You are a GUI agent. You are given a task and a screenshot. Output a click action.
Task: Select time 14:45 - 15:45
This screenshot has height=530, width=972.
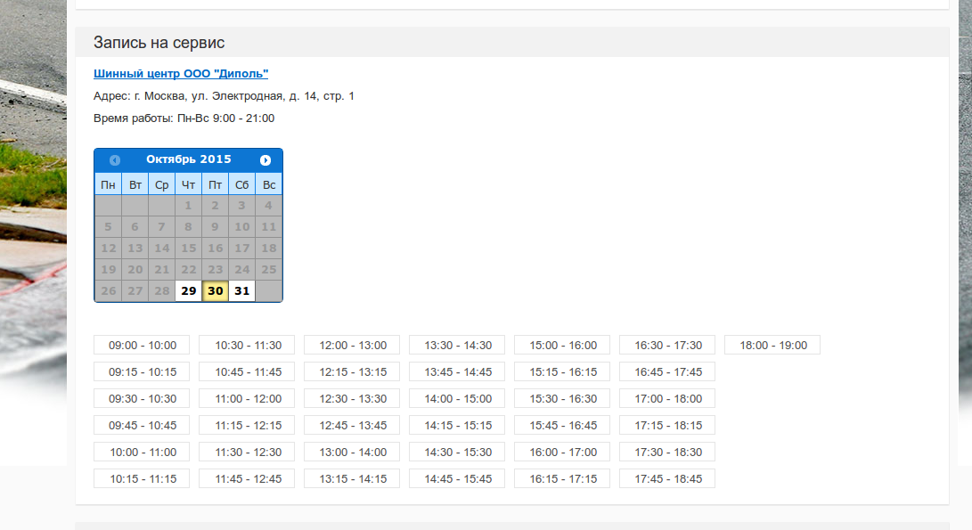click(457, 478)
